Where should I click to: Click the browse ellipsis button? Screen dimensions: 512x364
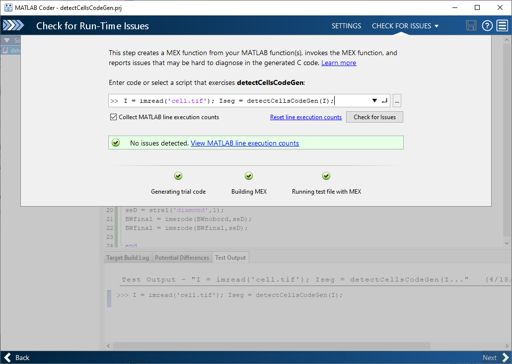pyautogui.click(x=397, y=100)
